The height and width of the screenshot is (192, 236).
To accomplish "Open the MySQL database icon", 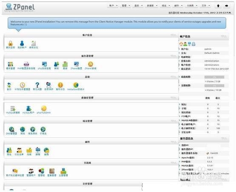I will 13,108.
